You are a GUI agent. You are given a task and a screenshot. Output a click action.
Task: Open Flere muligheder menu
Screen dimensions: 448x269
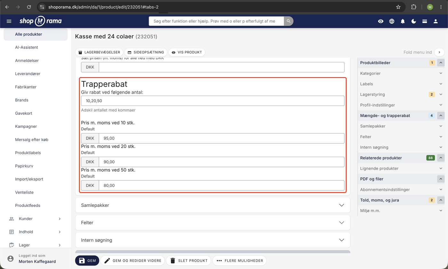coord(239,261)
